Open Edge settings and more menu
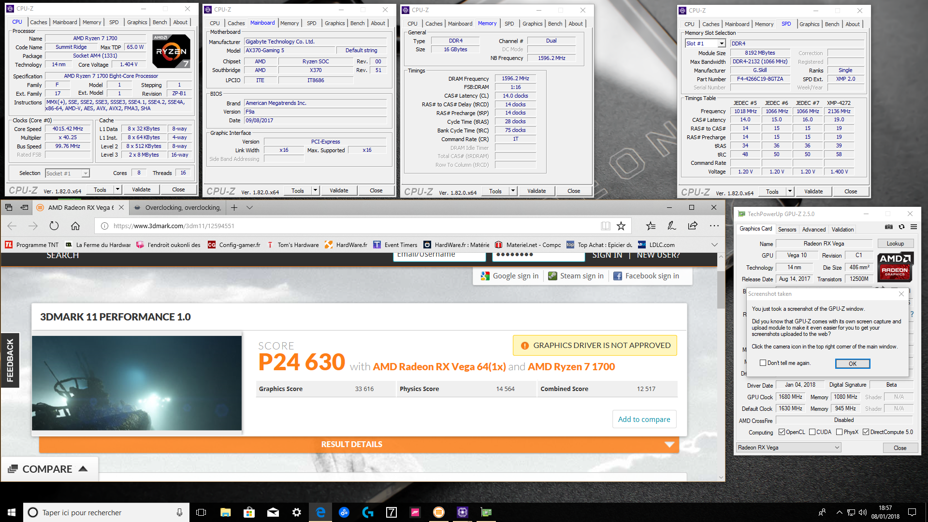Viewport: 928px width, 522px height. tap(714, 226)
